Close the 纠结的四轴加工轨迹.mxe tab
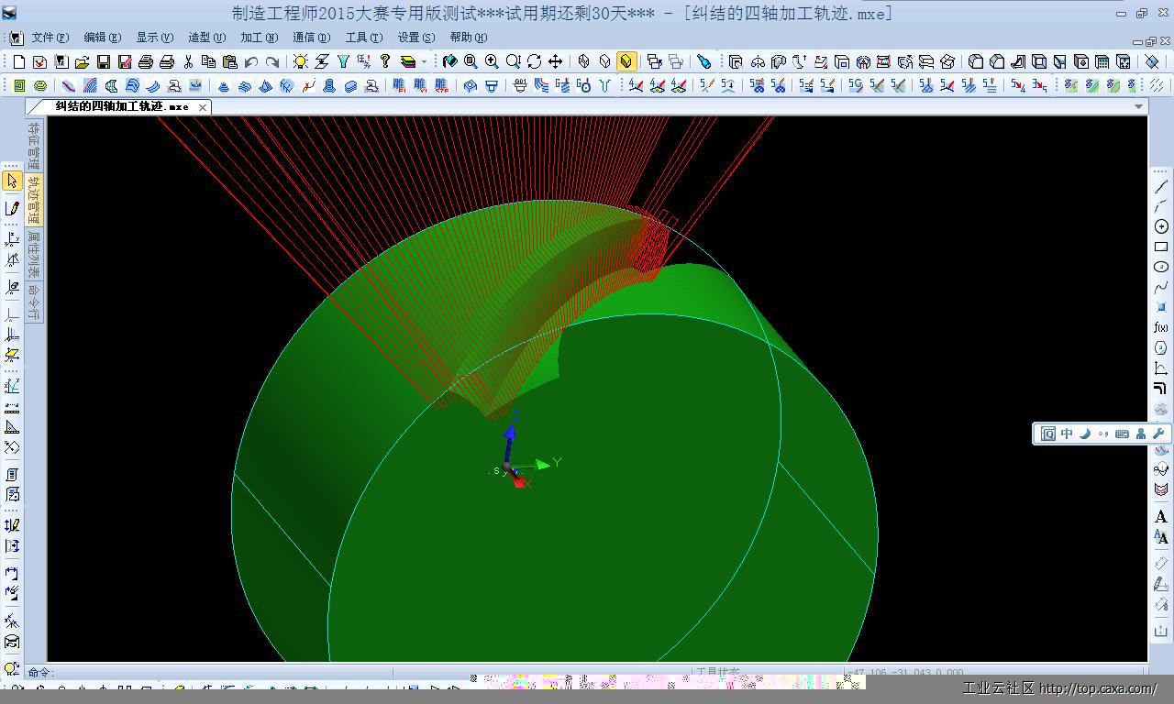Screen dimensions: 1174x704 tap(203, 107)
